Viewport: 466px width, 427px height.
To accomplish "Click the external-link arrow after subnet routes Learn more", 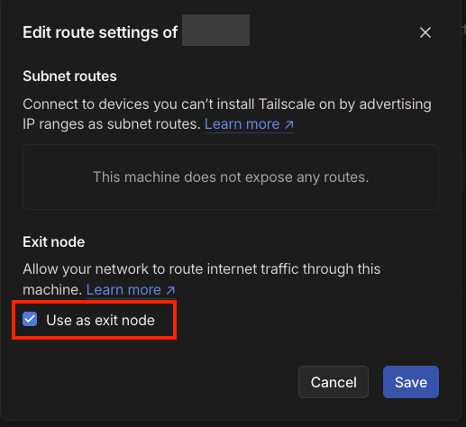I will pyautogui.click(x=289, y=124).
